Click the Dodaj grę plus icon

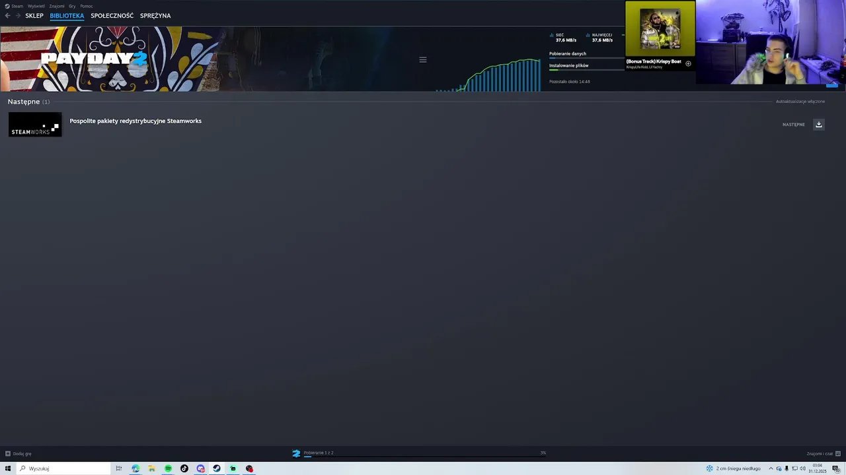pyautogui.click(x=8, y=453)
